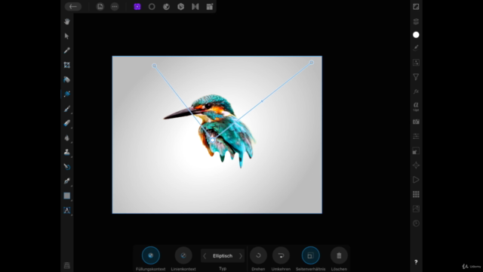The height and width of the screenshot is (272, 483).
Task: Click the Löschen delete button
Action: (339, 255)
